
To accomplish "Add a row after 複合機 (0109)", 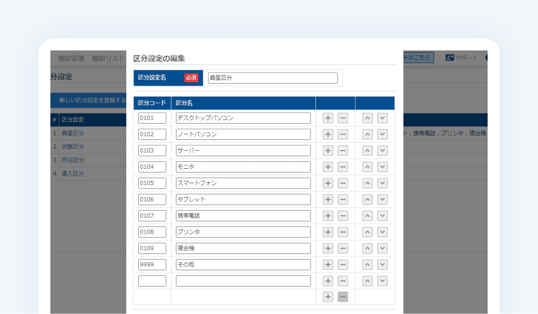I will [x=328, y=249].
